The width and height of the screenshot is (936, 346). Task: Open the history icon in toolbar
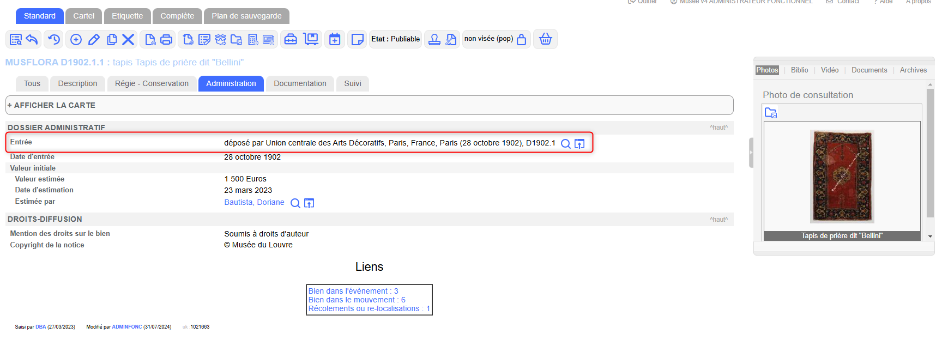[x=54, y=39]
